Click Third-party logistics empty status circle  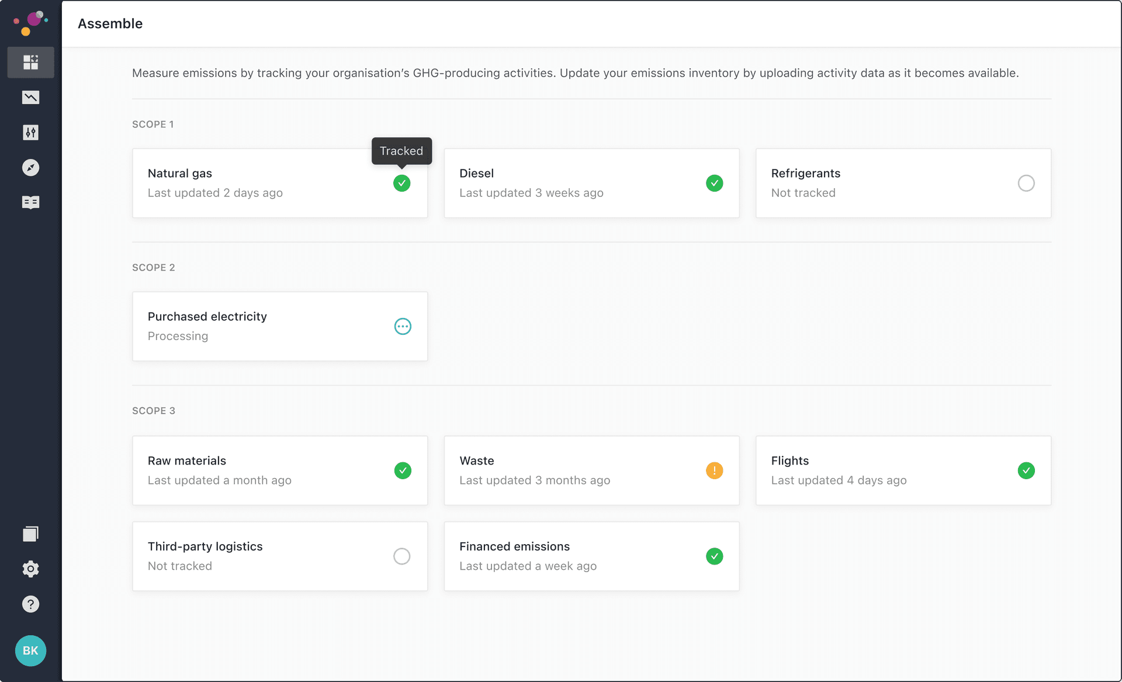(401, 556)
